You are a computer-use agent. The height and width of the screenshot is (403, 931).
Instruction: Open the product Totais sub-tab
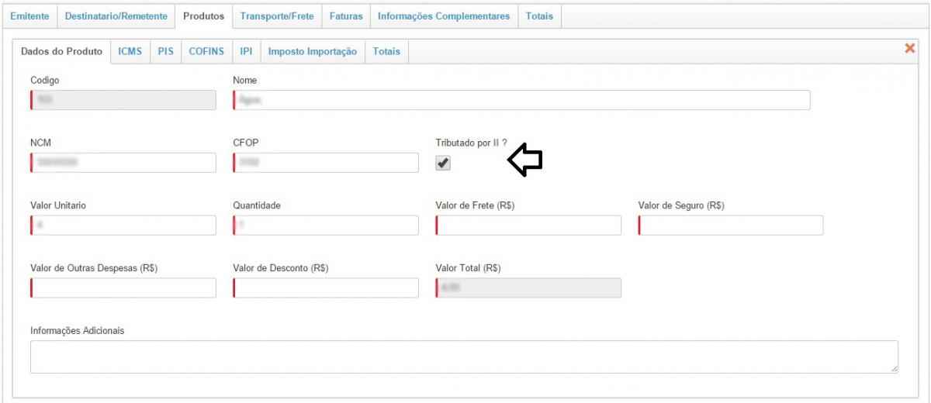[386, 51]
